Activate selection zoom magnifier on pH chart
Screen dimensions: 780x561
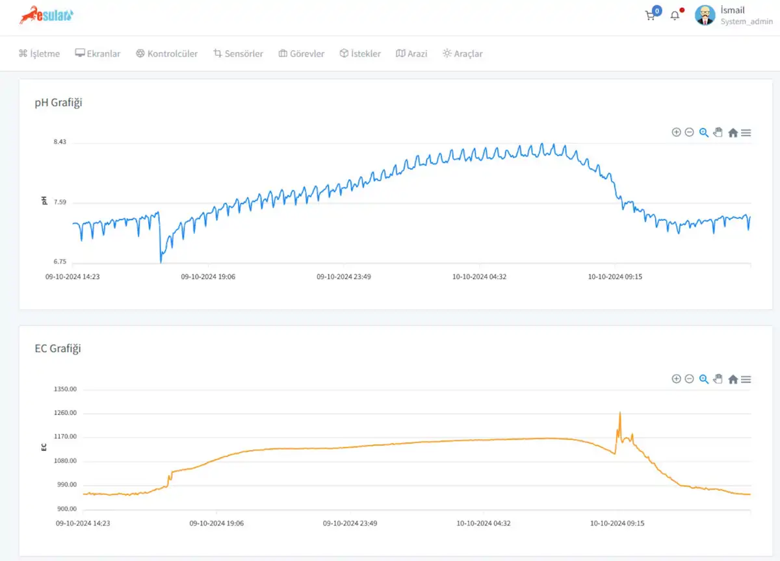pos(703,132)
